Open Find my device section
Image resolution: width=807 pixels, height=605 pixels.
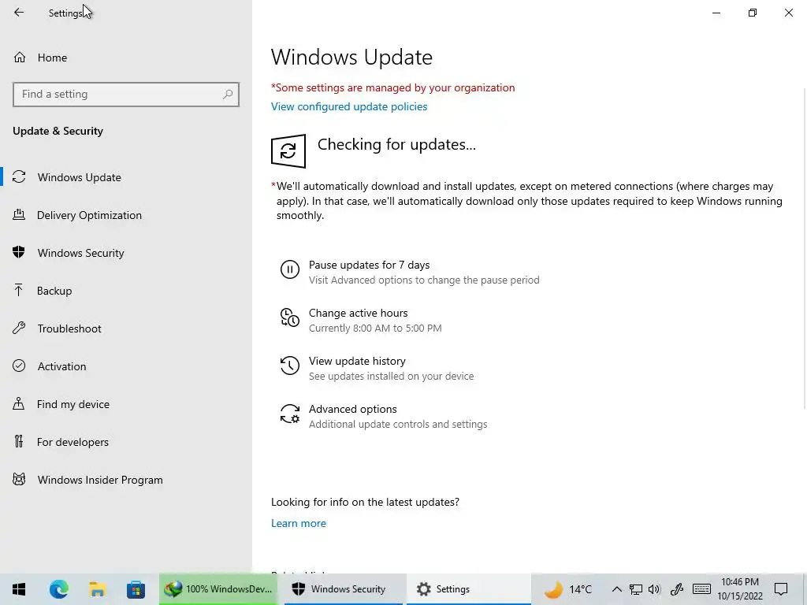[x=126, y=404]
